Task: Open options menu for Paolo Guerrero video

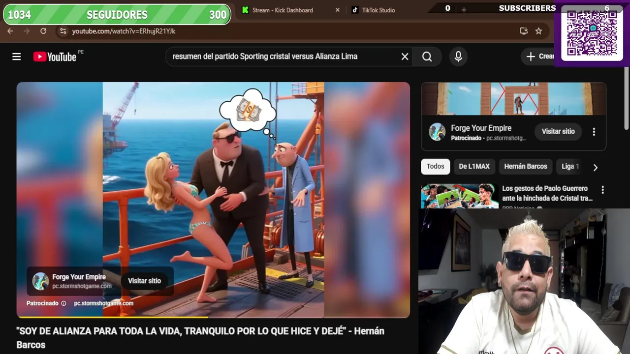Action: point(602,190)
